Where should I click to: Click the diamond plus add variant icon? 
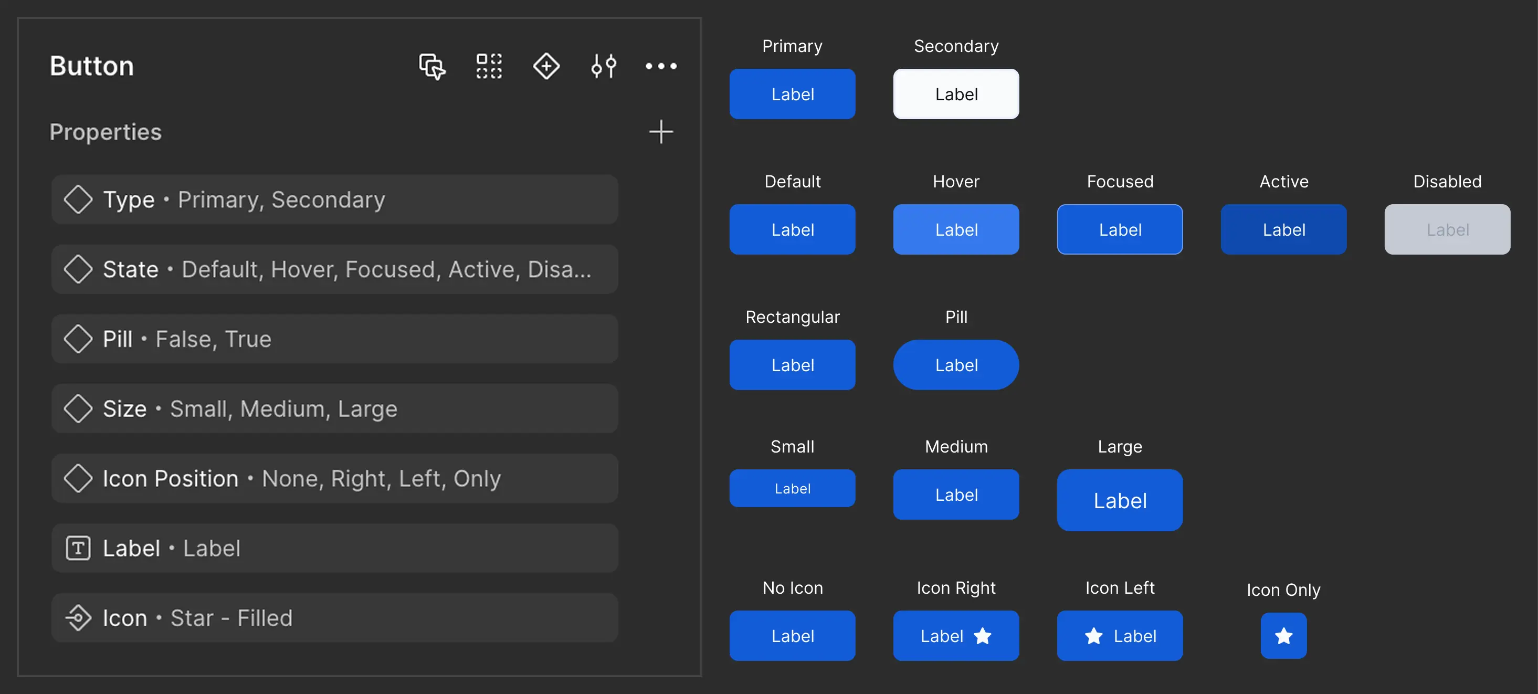tap(546, 66)
